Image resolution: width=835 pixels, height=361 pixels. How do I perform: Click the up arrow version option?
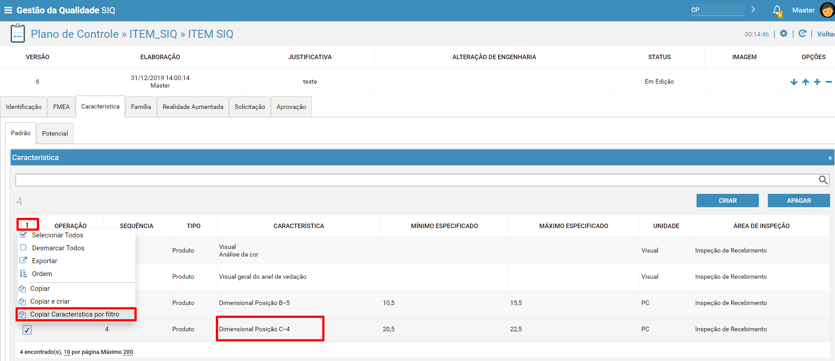tap(806, 82)
